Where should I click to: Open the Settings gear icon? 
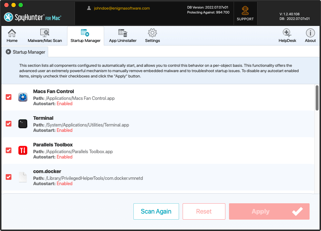click(152, 33)
